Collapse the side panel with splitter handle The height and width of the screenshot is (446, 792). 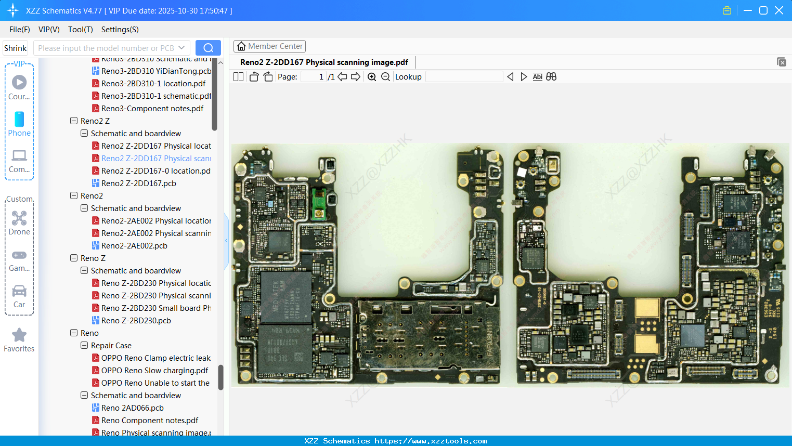[x=226, y=241]
